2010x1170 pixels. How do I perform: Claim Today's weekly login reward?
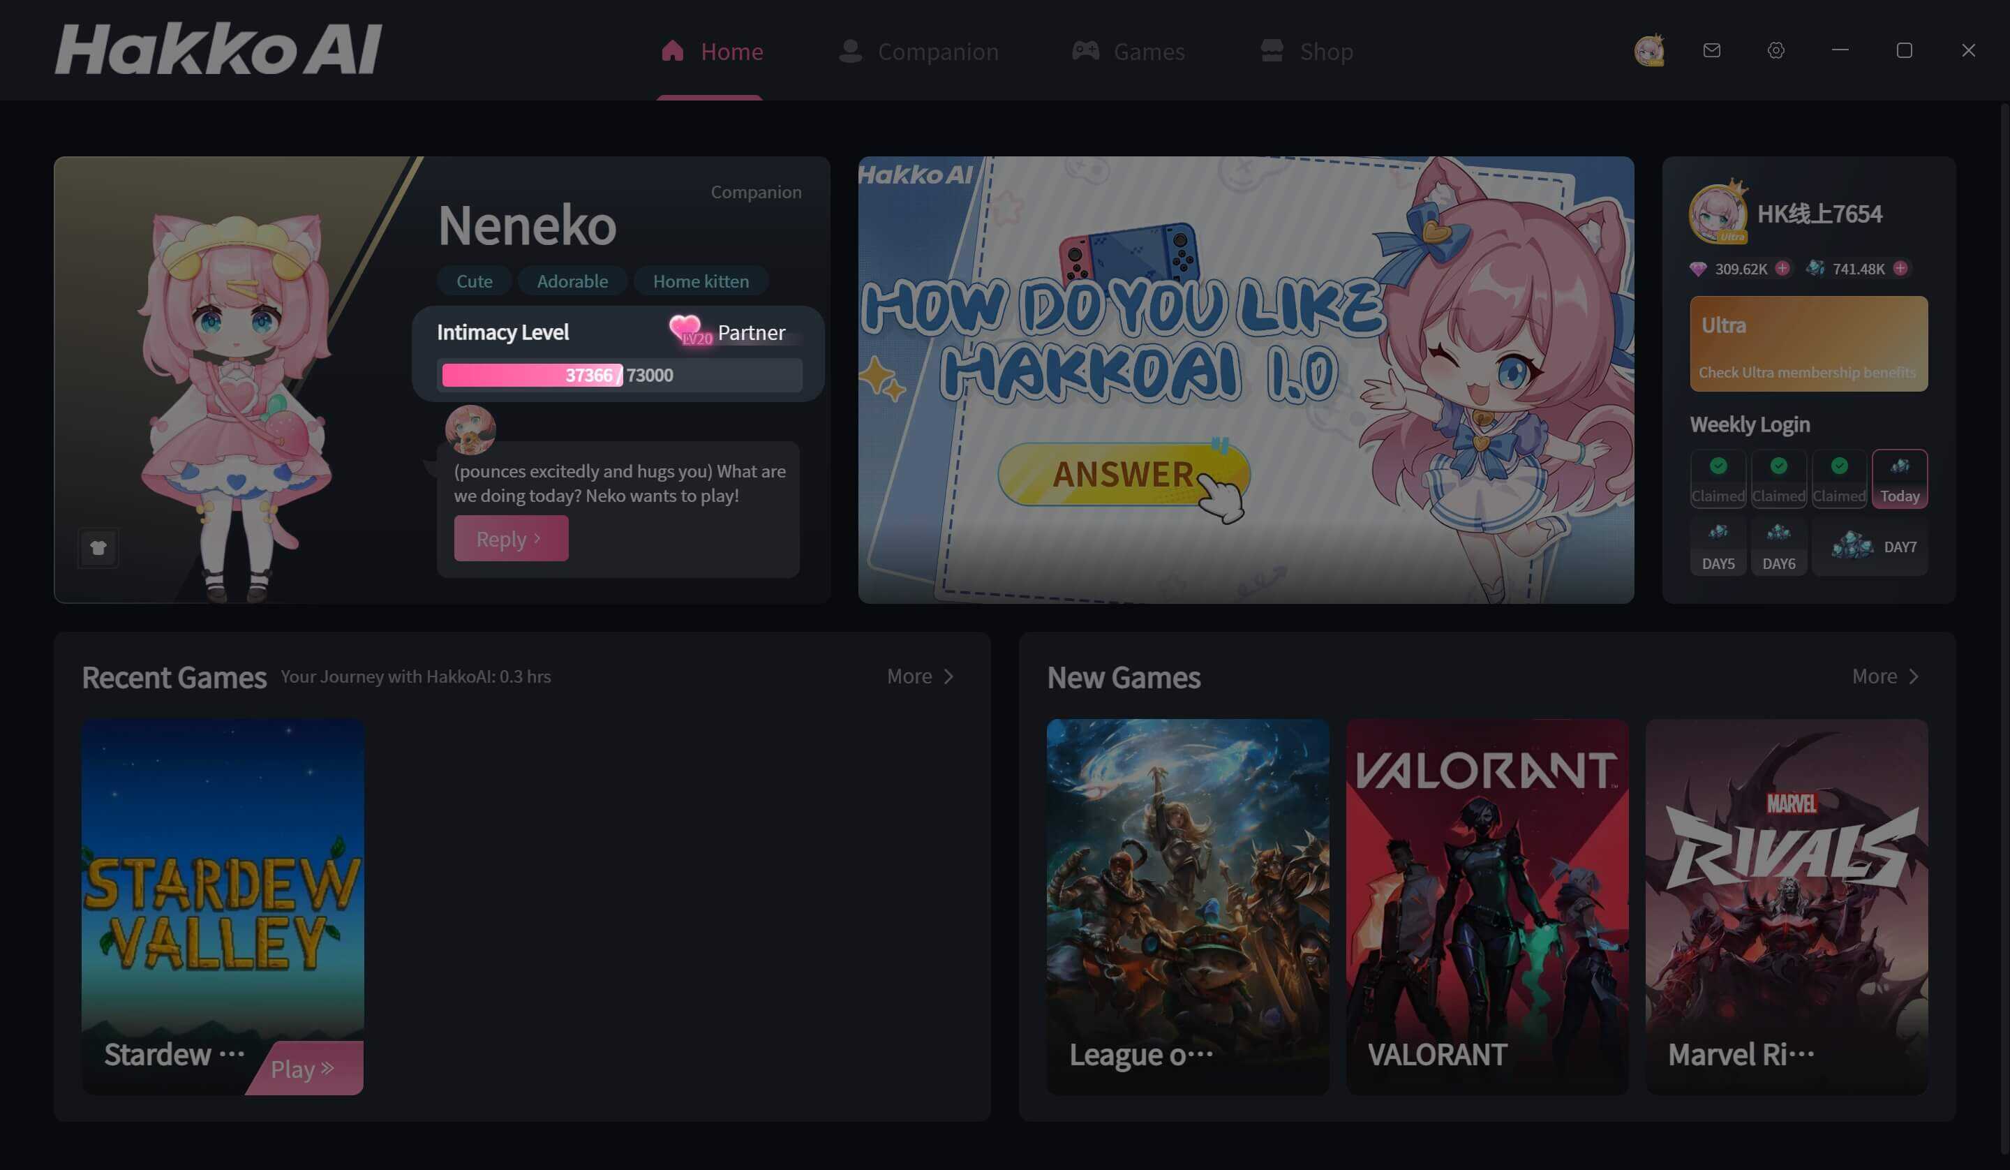[1899, 478]
